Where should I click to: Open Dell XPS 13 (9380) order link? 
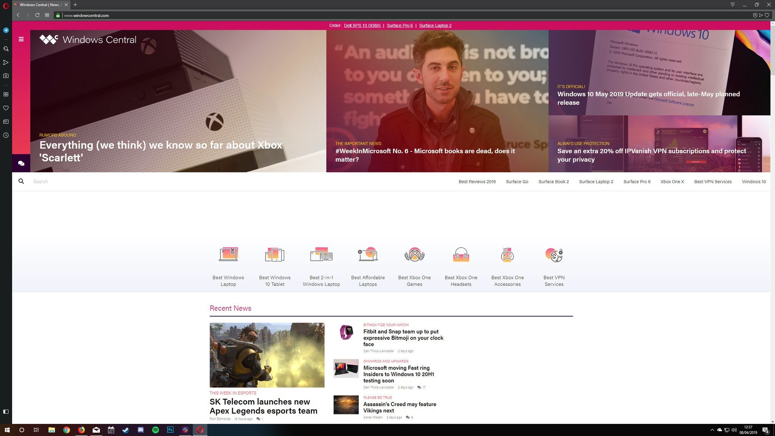362,25
